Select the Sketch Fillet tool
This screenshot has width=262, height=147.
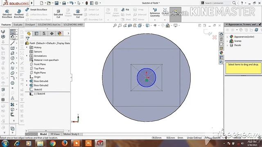click(13, 78)
